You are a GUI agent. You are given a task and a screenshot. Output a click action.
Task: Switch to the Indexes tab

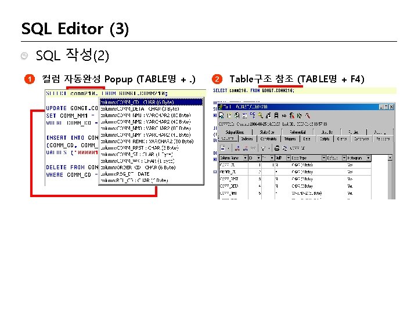point(247,139)
